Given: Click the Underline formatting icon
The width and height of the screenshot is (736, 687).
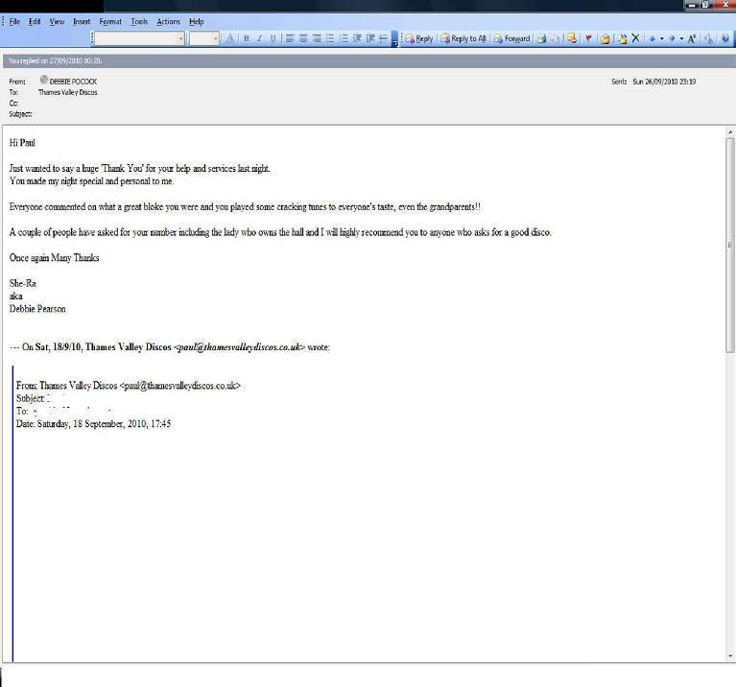Looking at the screenshot, I should [x=273, y=38].
